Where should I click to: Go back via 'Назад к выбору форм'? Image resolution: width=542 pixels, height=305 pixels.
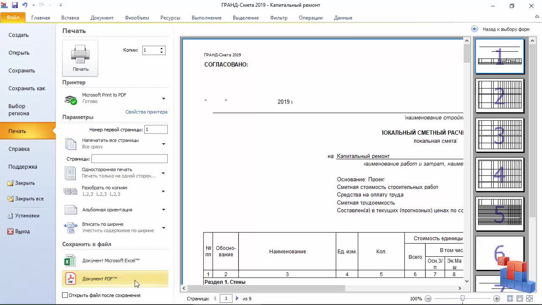pos(501,29)
